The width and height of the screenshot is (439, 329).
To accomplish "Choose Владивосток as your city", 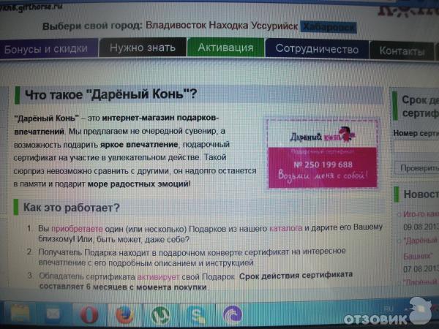I will point(176,25).
